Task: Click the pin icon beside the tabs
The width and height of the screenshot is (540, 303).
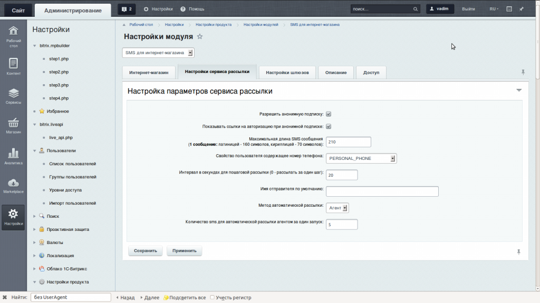Action: click(x=523, y=72)
